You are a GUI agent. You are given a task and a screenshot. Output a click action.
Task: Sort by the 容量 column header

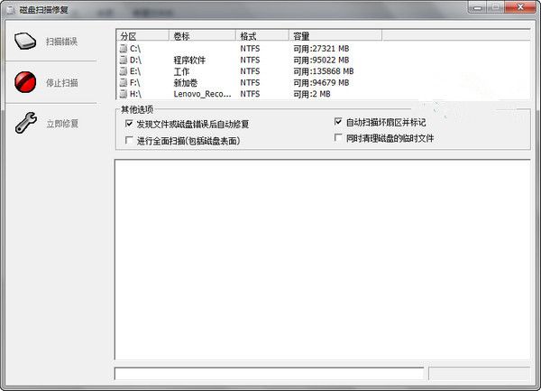click(335, 35)
